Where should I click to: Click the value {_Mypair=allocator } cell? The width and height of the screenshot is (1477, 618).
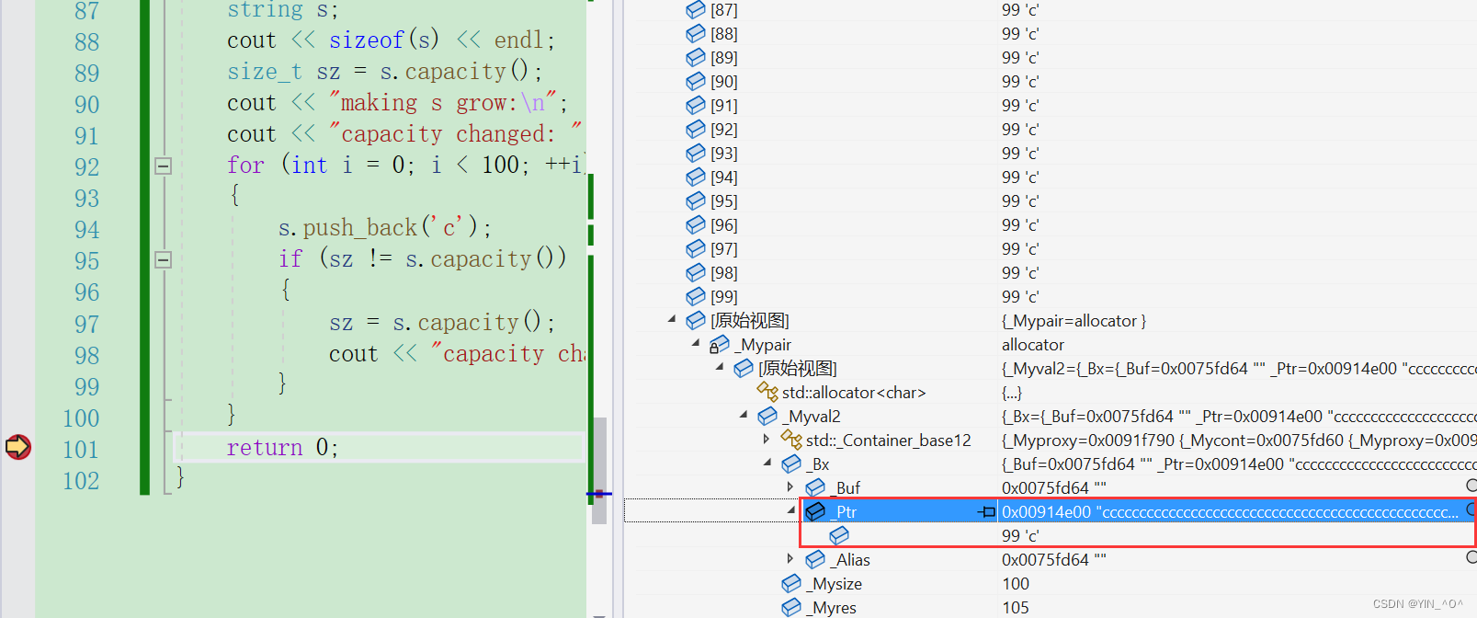pyautogui.click(x=1074, y=320)
